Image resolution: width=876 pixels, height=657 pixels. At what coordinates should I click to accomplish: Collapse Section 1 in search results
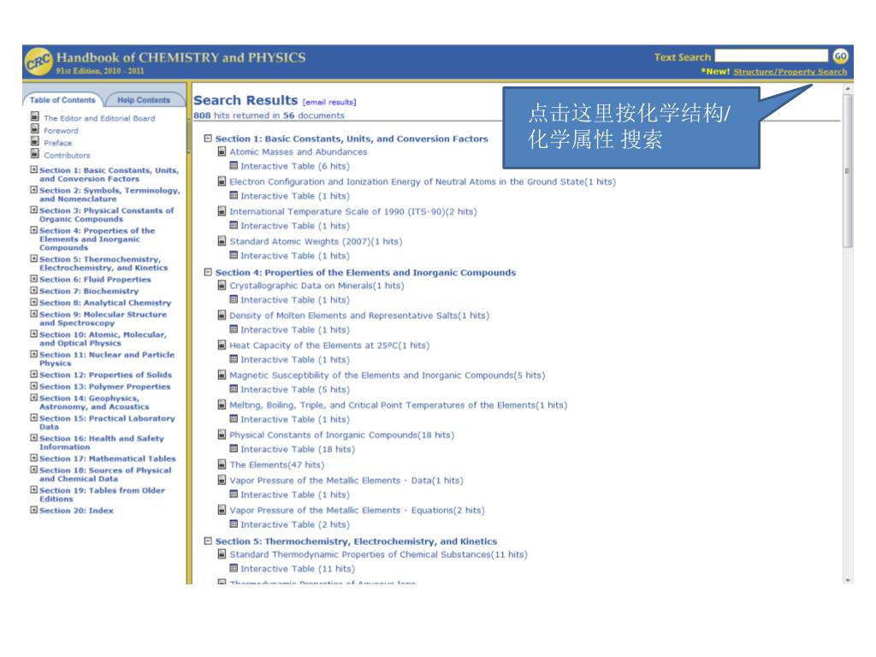tap(208, 138)
